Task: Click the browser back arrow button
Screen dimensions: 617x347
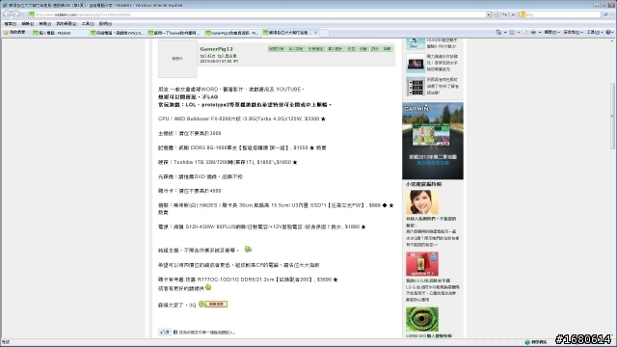Action: 7,14
